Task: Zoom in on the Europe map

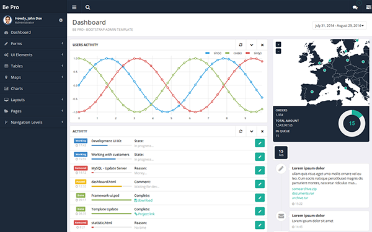Action: coord(278,45)
